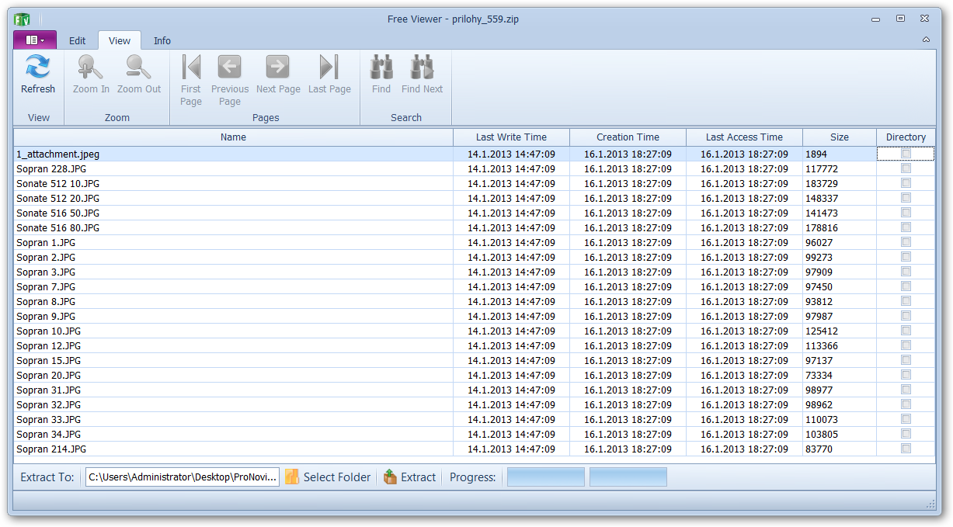953x527 pixels.
Task: Select the file Sopran 12.JPG
Action: (49, 346)
